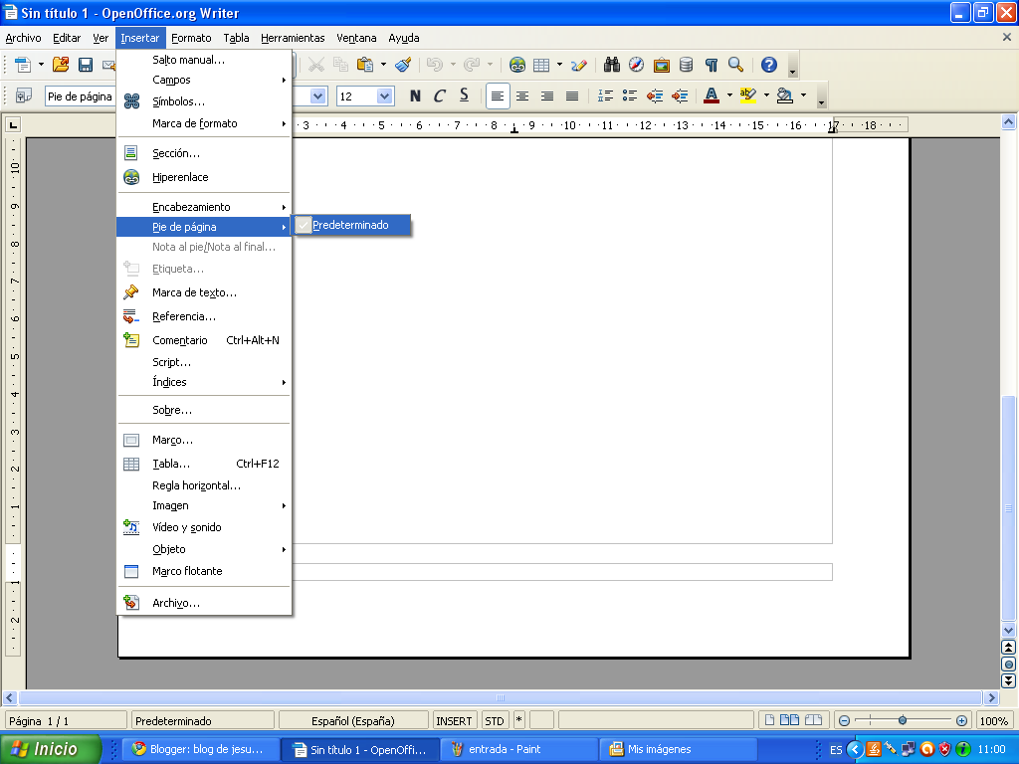
Task: Open the Data sources database icon
Action: [x=686, y=65]
